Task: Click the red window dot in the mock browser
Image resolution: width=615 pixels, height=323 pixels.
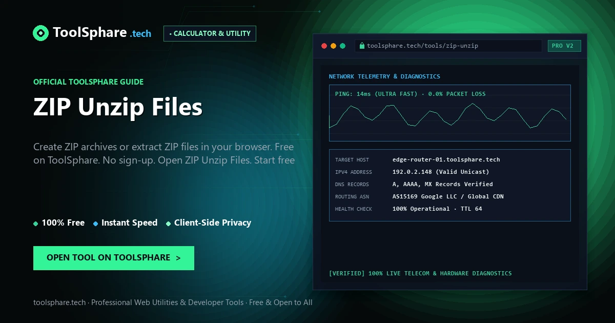Action: (324, 46)
